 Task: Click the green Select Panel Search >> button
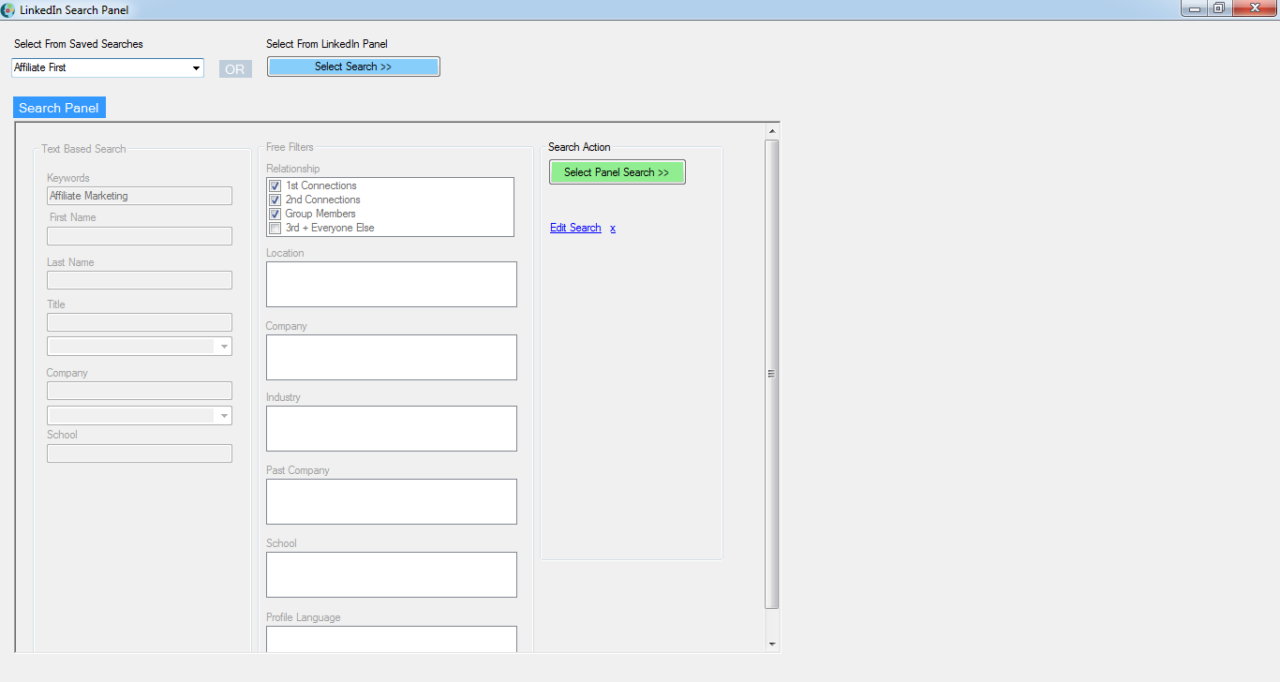click(617, 172)
